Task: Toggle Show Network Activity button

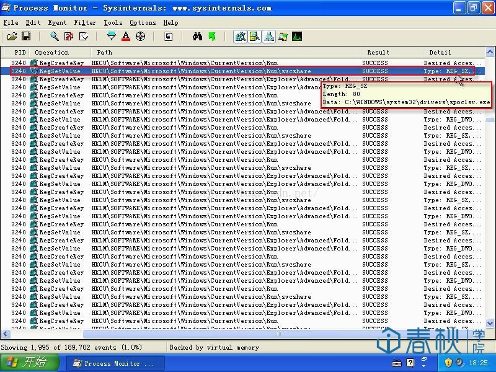Action: [x=268, y=37]
